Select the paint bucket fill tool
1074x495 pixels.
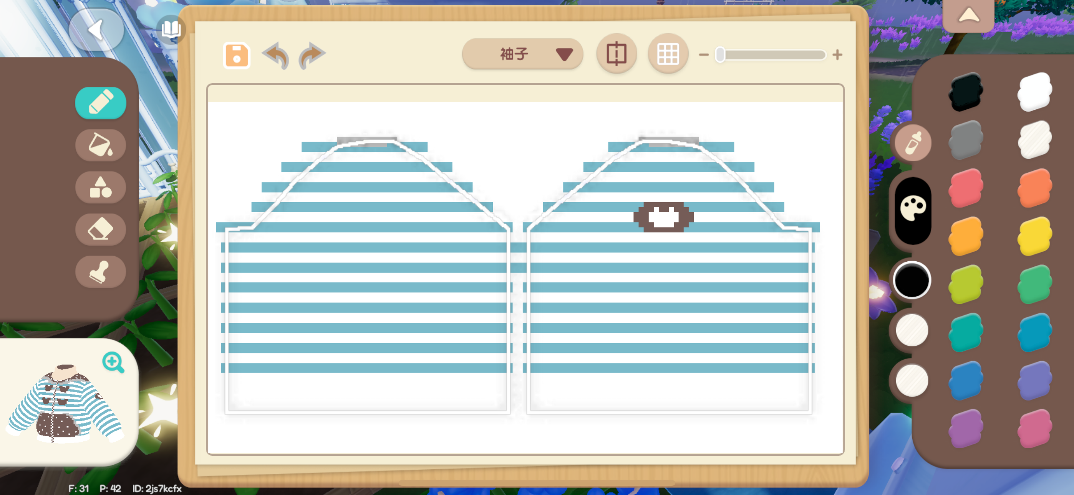pyautogui.click(x=101, y=145)
